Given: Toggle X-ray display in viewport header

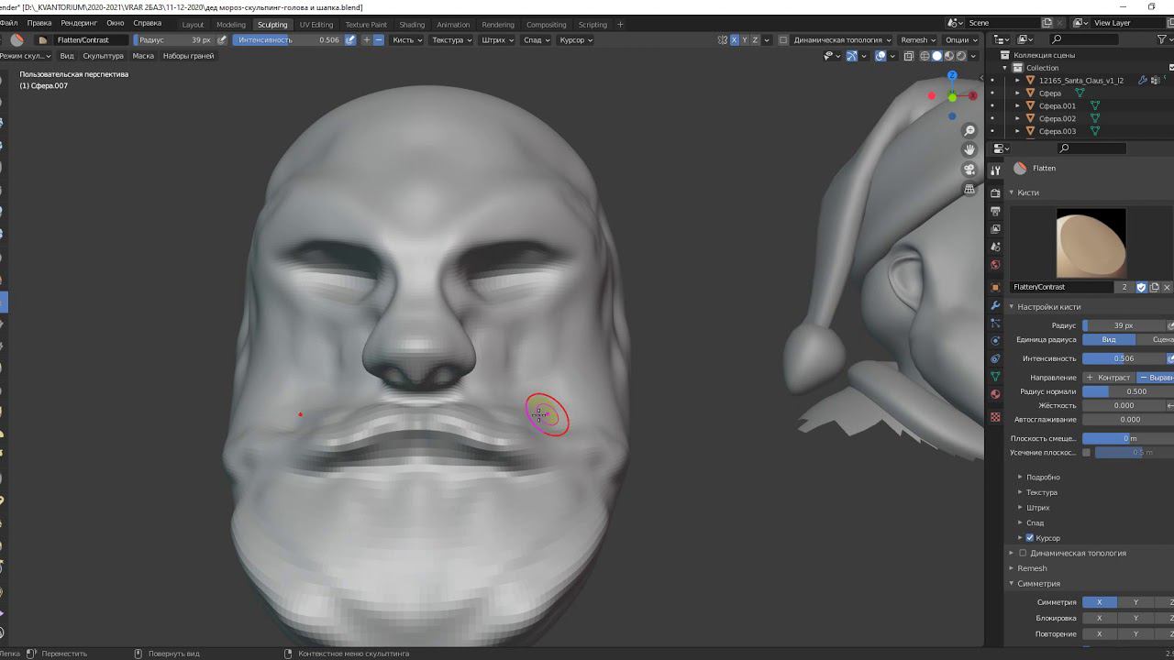Looking at the screenshot, I should tap(909, 56).
